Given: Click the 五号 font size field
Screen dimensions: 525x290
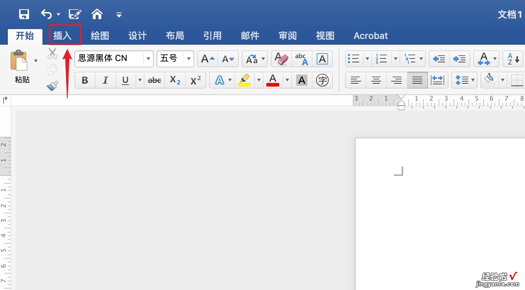Looking at the screenshot, I should (171, 58).
